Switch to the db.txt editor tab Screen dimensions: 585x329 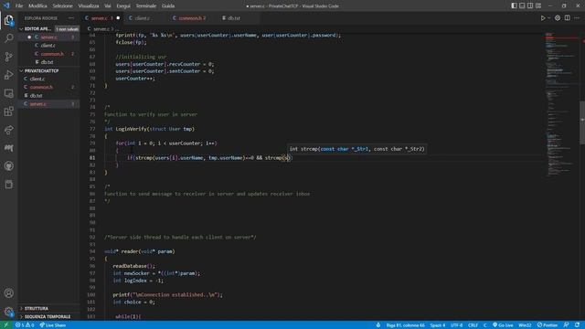tap(234, 18)
